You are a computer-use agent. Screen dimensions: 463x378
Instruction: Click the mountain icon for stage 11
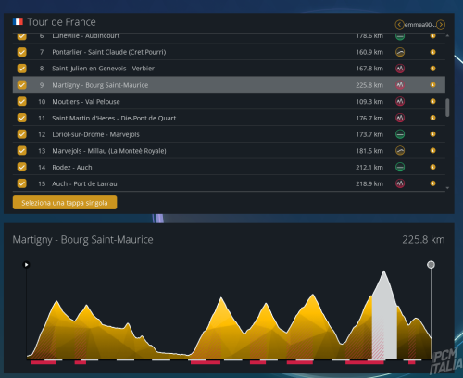pyautogui.click(x=400, y=118)
